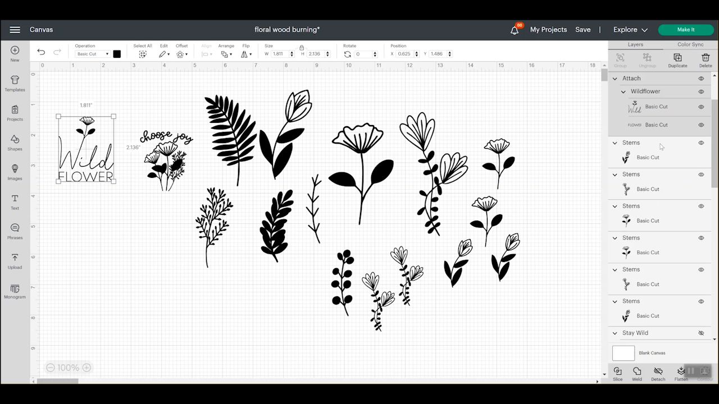The height and width of the screenshot is (404, 719).
Task: Collapse the first Stems group
Action: [615, 143]
